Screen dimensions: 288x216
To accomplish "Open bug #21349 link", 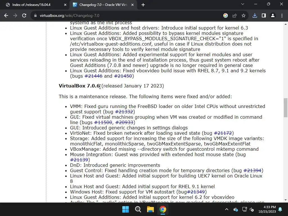I will click(196, 192).
